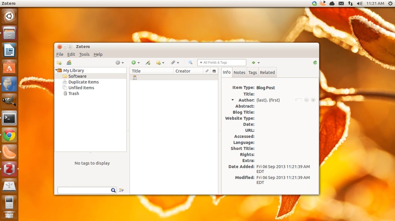Click the (last), (first) author field
Viewport: 395px width, 221px height.
(268, 100)
